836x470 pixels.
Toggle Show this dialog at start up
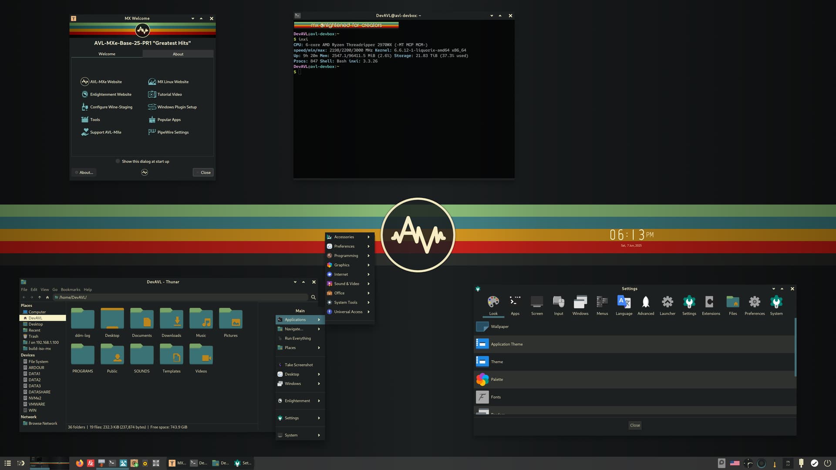click(118, 161)
